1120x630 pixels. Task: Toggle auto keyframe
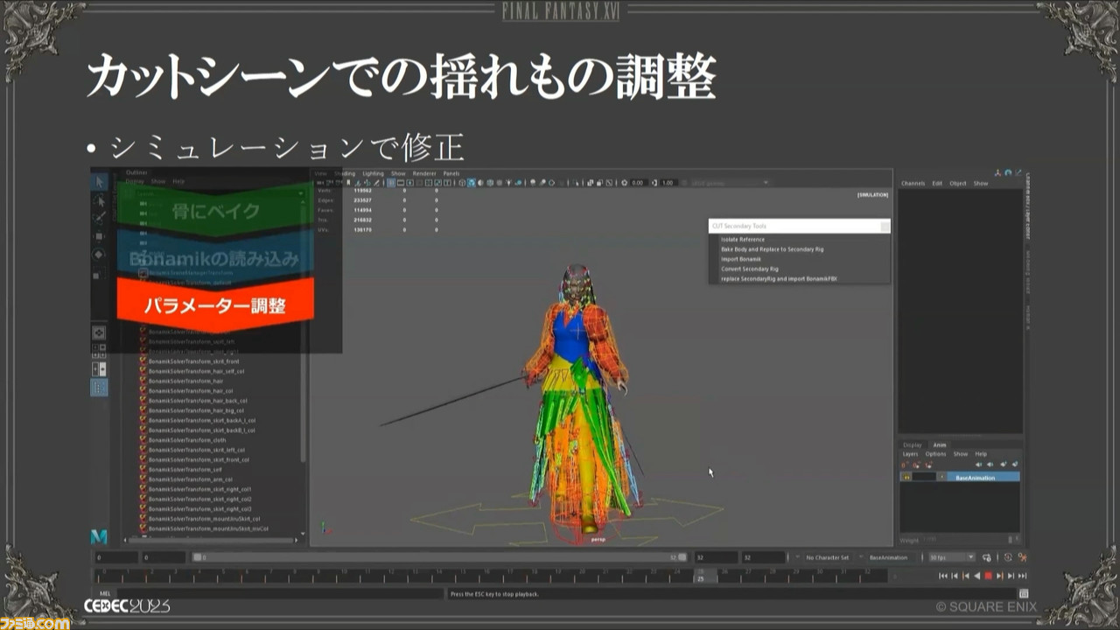pos(1008,557)
